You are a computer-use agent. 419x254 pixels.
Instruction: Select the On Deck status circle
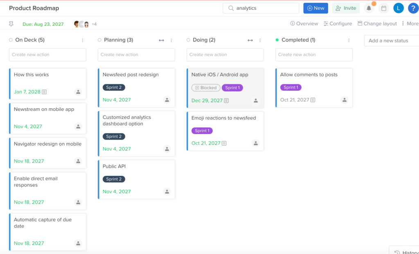tap(10, 40)
